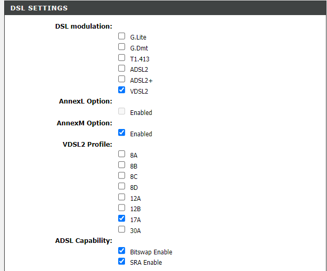327x271 pixels.
Task: Enable the G.Lite modulation checkbox
Action: [122, 36]
